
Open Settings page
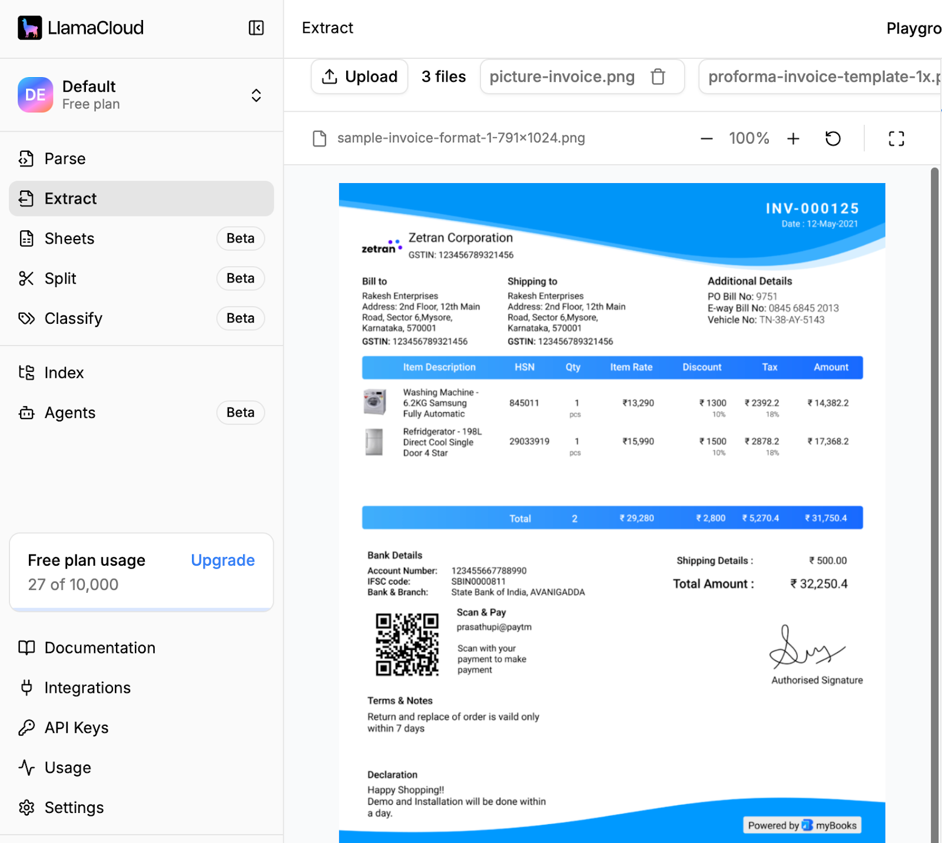click(x=141, y=808)
